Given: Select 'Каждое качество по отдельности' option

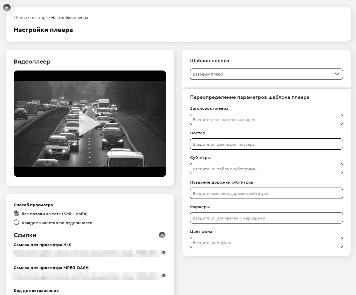Looking at the screenshot, I should (x=16, y=222).
